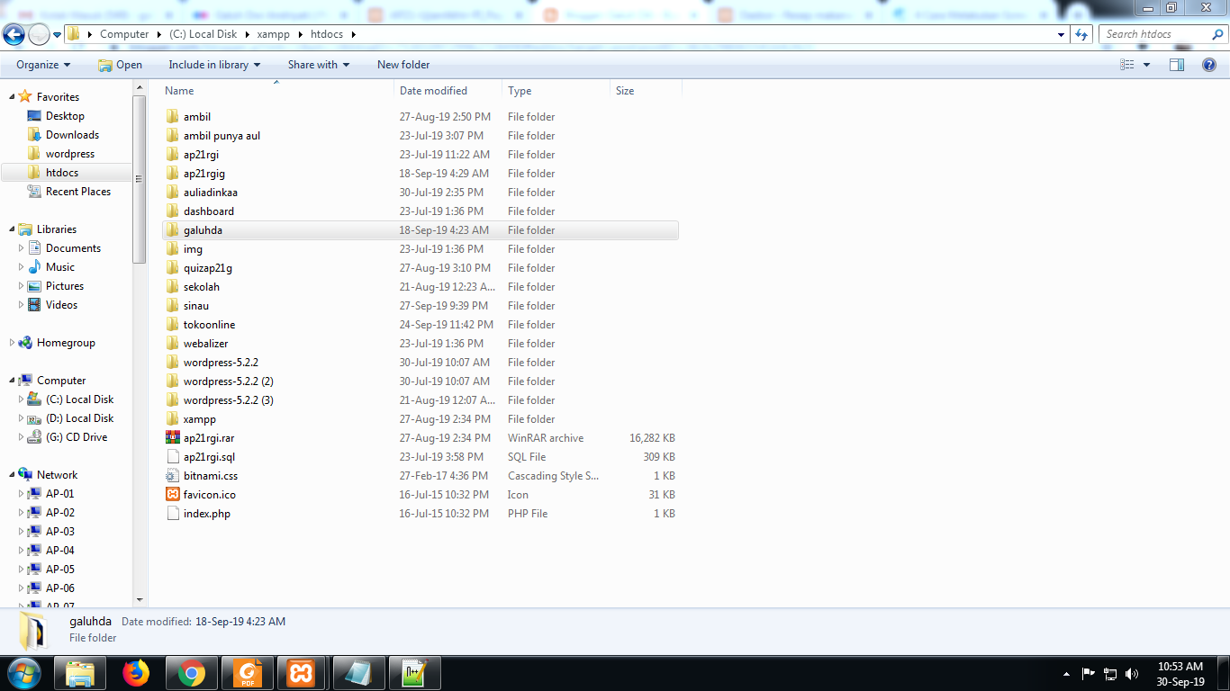Sort by the Size column header
The width and height of the screenshot is (1230, 691).
[646, 91]
